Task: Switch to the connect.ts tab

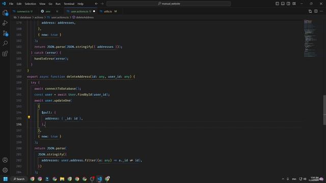Action: point(23,11)
